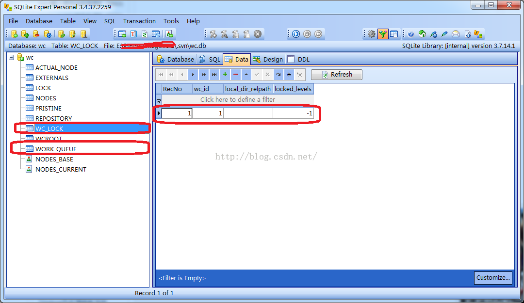Select the WORK_QUEUE table in tree
The width and height of the screenshot is (524, 303).
point(56,149)
